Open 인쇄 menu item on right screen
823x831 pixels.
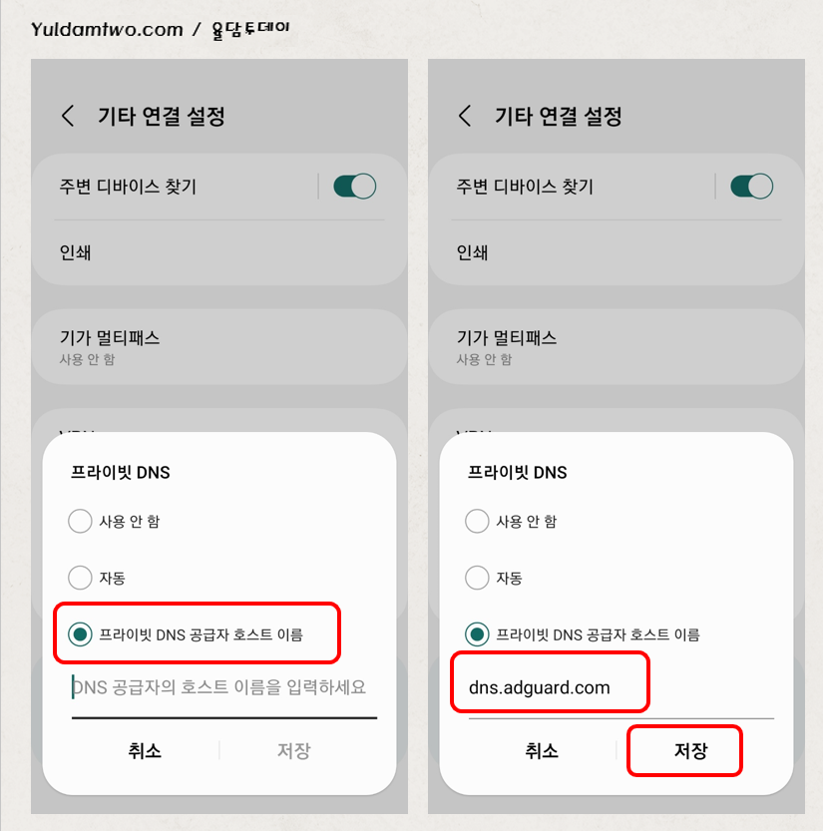pos(617,252)
